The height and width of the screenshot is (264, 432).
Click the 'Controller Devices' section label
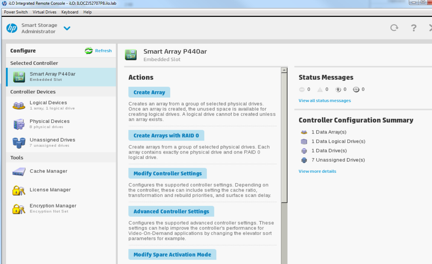tap(33, 92)
